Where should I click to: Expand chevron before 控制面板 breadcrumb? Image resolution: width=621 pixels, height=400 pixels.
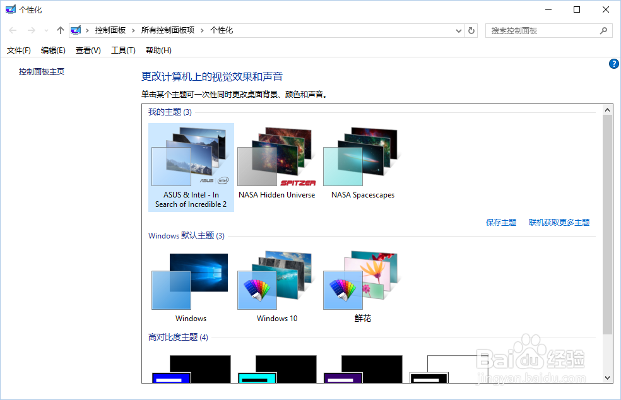coord(87,30)
